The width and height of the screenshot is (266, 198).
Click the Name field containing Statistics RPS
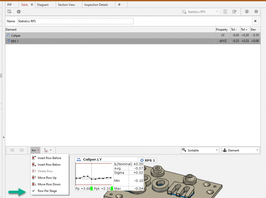(x=75, y=21)
